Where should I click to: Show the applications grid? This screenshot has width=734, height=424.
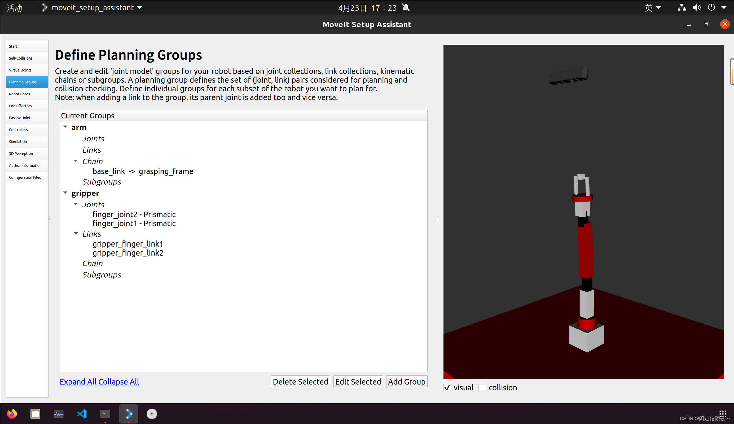tap(723, 413)
